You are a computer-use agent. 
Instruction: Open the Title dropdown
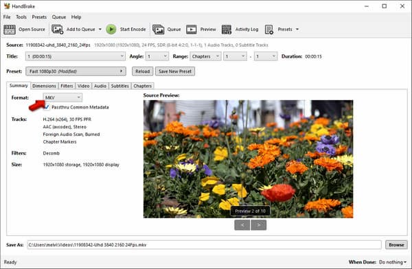point(75,56)
